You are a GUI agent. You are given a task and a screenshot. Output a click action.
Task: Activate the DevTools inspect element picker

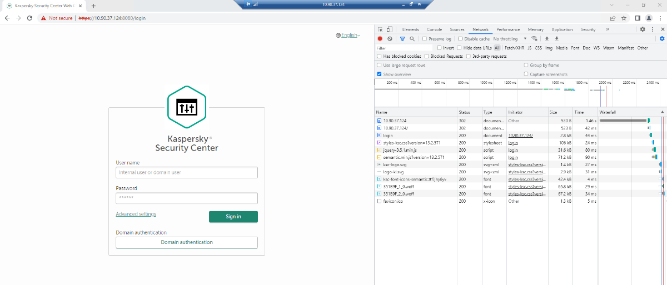[380, 29]
